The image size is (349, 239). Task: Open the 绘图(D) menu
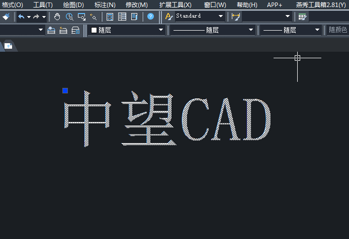(x=73, y=5)
